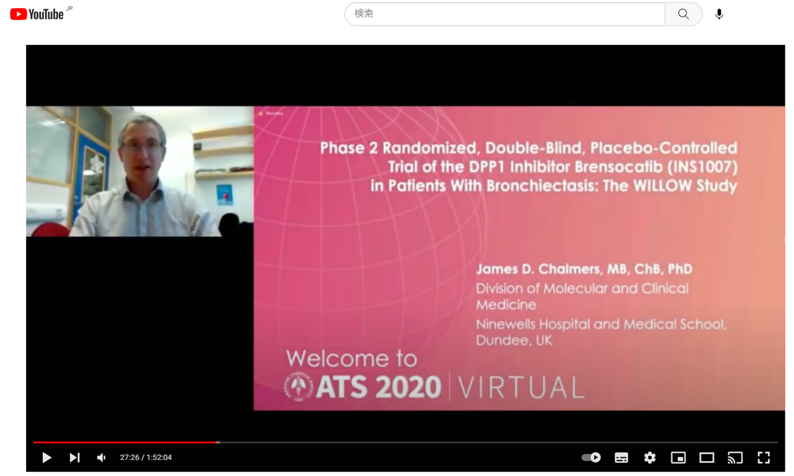Open the player settings gear
Viewport: 794px width, 476px height.
click(650, 458)
